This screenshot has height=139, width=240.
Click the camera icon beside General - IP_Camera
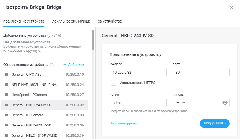pyautogui.click(x=7, y=115)
